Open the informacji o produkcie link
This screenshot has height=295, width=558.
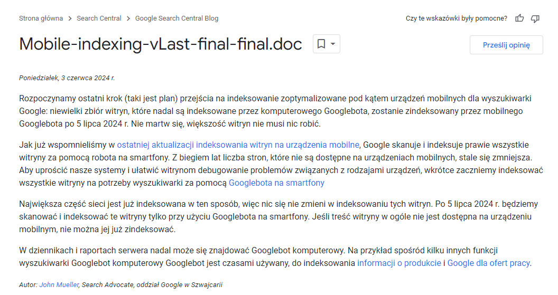pos(399,263)
